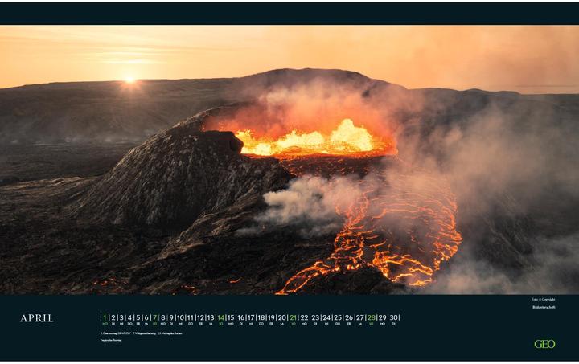Select date 17 in the calendar strip

point(251,317)
